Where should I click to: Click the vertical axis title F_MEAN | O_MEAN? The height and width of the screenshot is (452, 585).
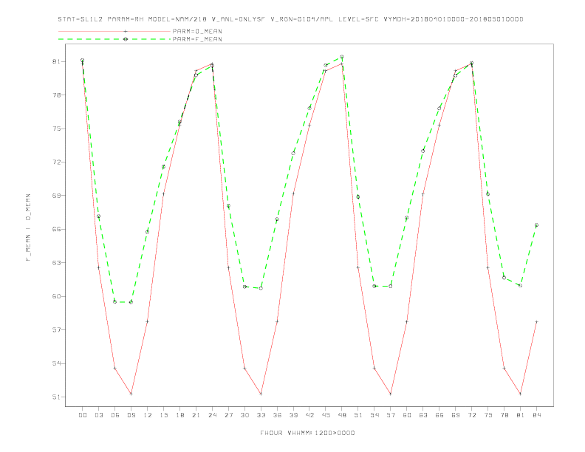[28, 227]
